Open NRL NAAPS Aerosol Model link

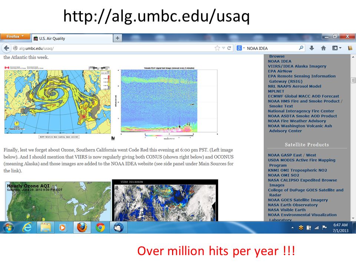click(294, 86)
